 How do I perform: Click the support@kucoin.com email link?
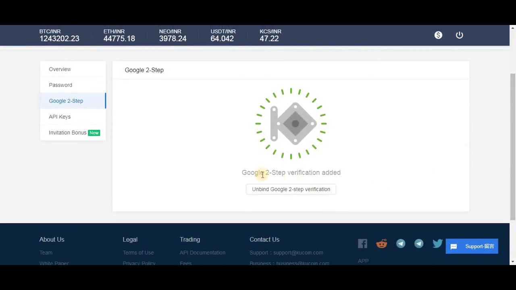point(298,253)
